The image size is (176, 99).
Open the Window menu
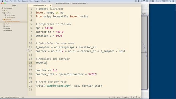tap(43, 1)
